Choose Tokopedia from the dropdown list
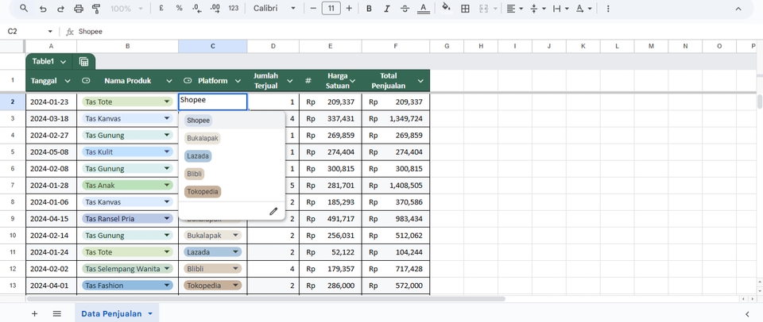This screenshot has height=322, width=763. (x=203, y=192)
